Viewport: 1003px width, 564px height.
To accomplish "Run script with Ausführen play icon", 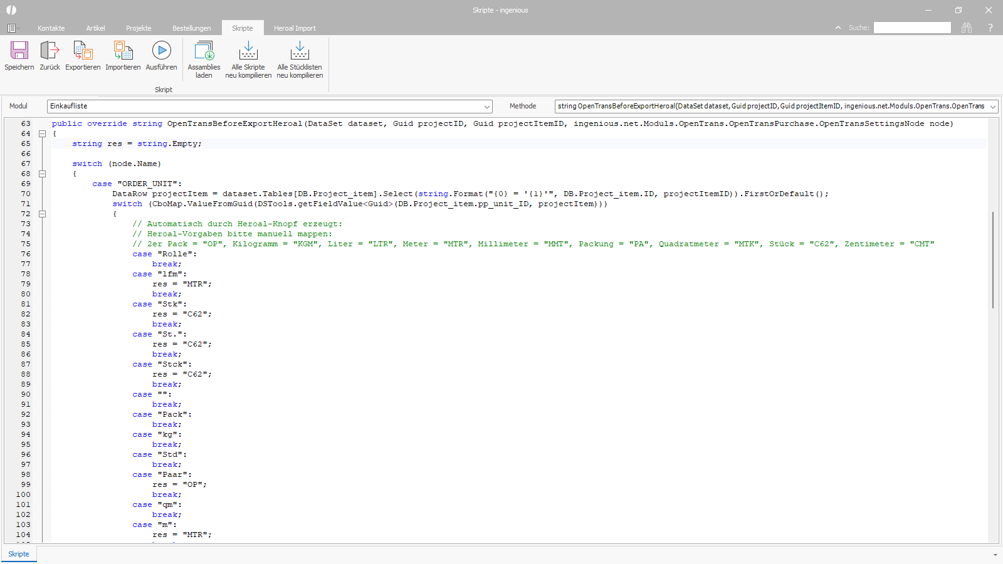I will (x=161, y=51).
